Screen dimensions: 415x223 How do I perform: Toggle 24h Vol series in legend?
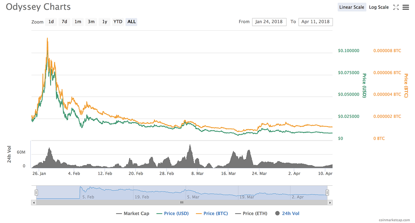[x=287, y=213]
